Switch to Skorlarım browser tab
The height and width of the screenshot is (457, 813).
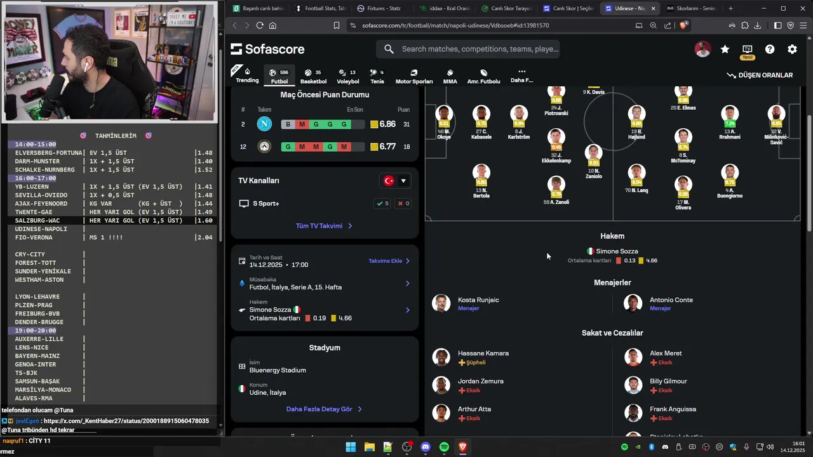tap(692, 8)
